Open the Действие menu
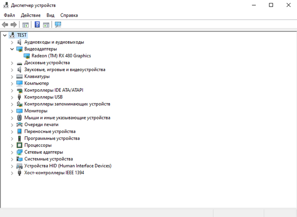 pos(31,15)
